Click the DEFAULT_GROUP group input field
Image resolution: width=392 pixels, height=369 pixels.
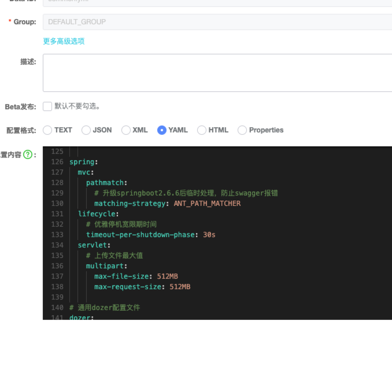click(x=173, y=21)
